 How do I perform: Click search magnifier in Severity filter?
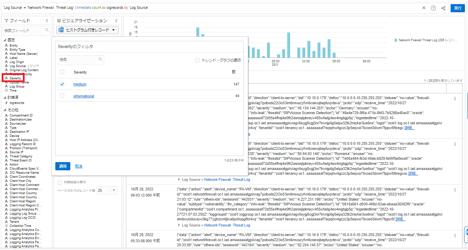(100, 59)
